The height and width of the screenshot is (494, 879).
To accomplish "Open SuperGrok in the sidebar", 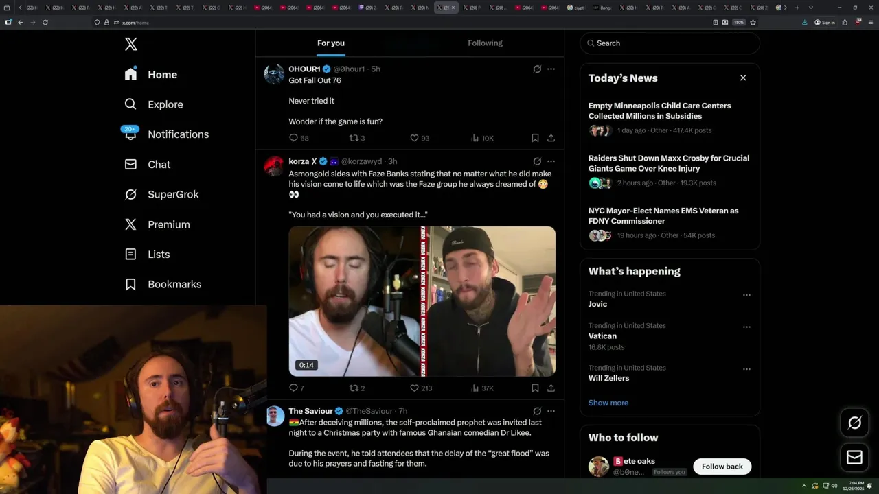I will [x=161, y=194].
